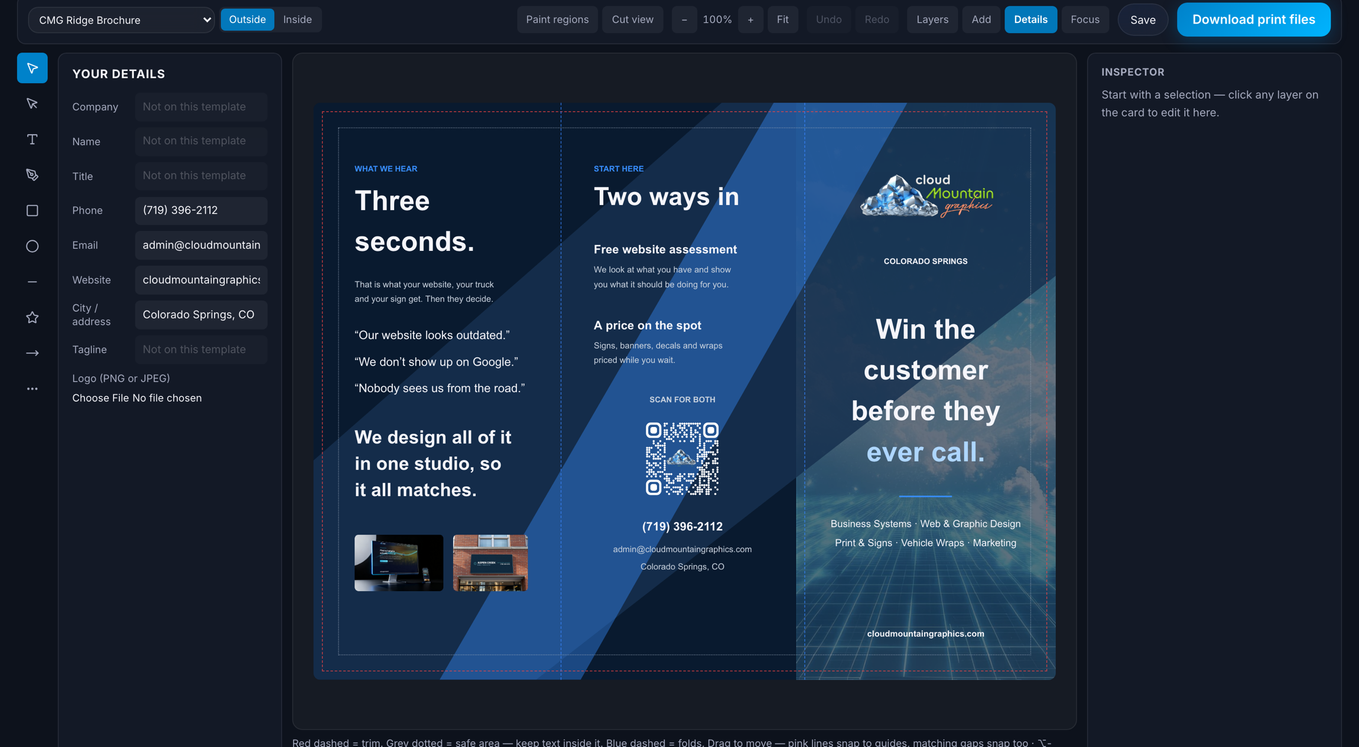The height and width of the screenshot is (747, 1359).
Task: Select the Line tool
Action: tap(32, 282)
